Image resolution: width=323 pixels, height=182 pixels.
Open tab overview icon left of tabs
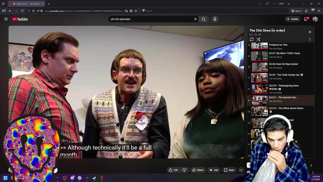(3, 4)
